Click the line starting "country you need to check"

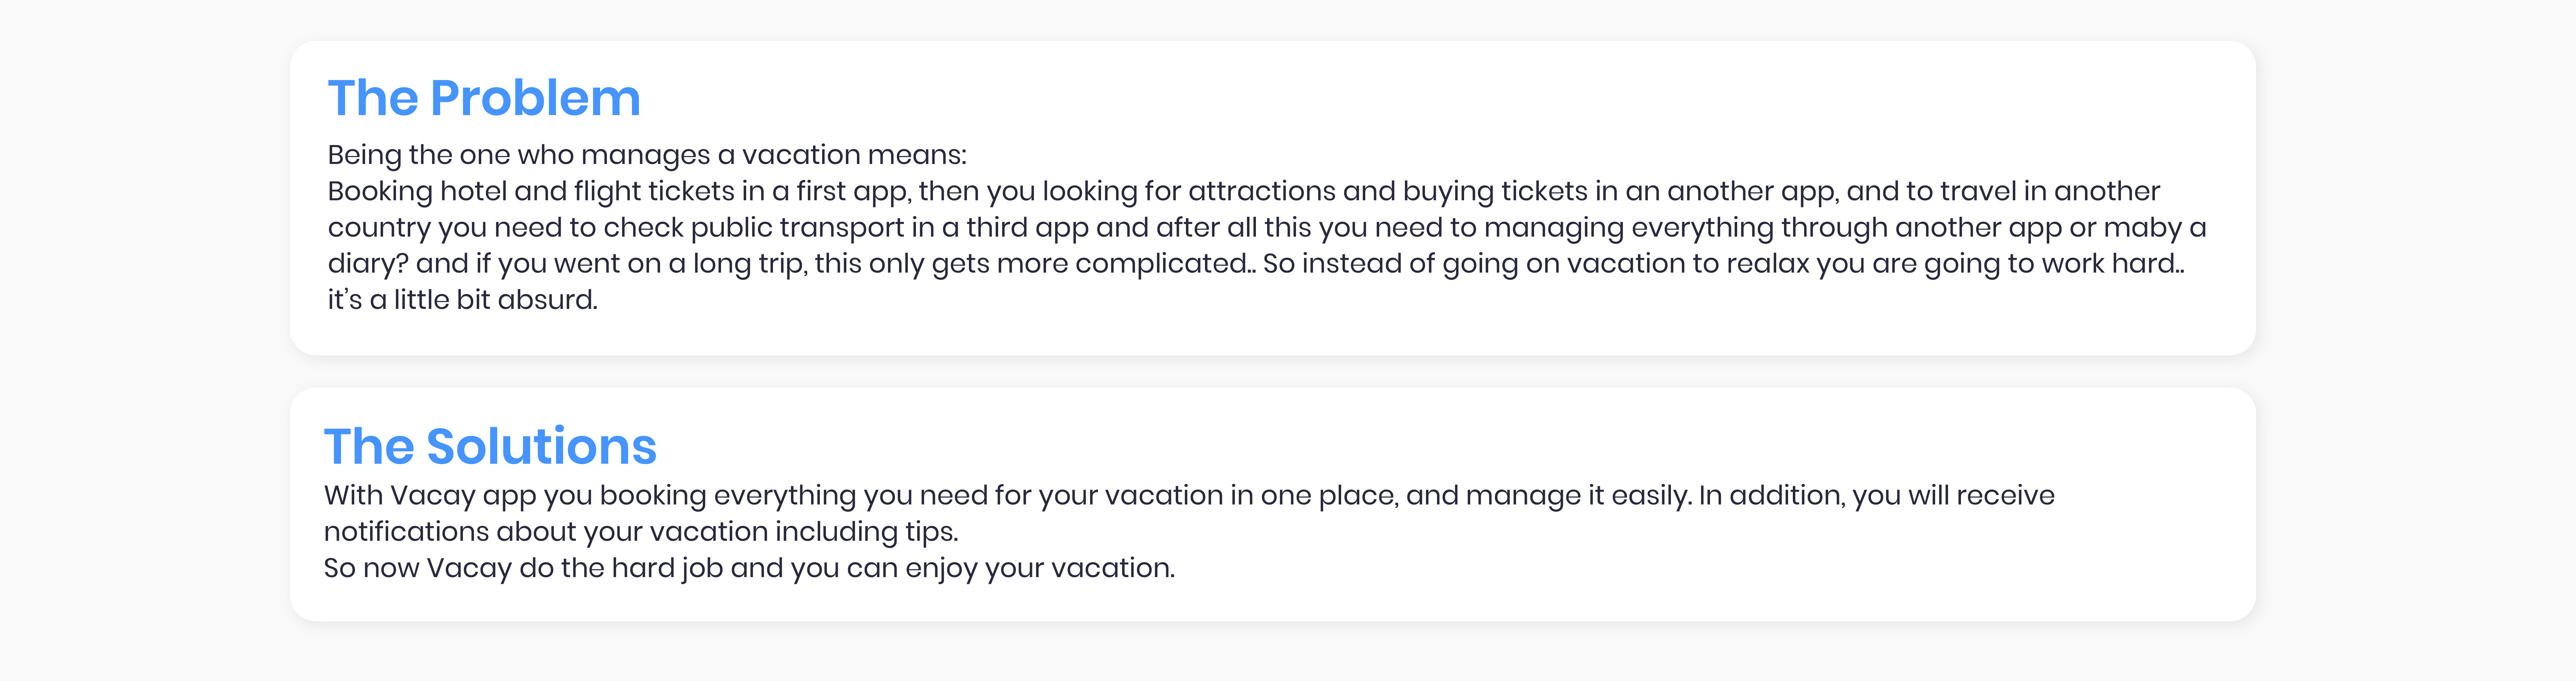[x=1267, y=227]
